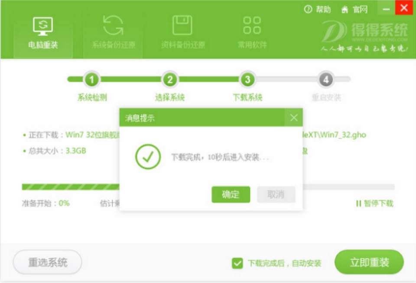
Task: Confirm with the 确定 button
Action: (x=231, y=194)
